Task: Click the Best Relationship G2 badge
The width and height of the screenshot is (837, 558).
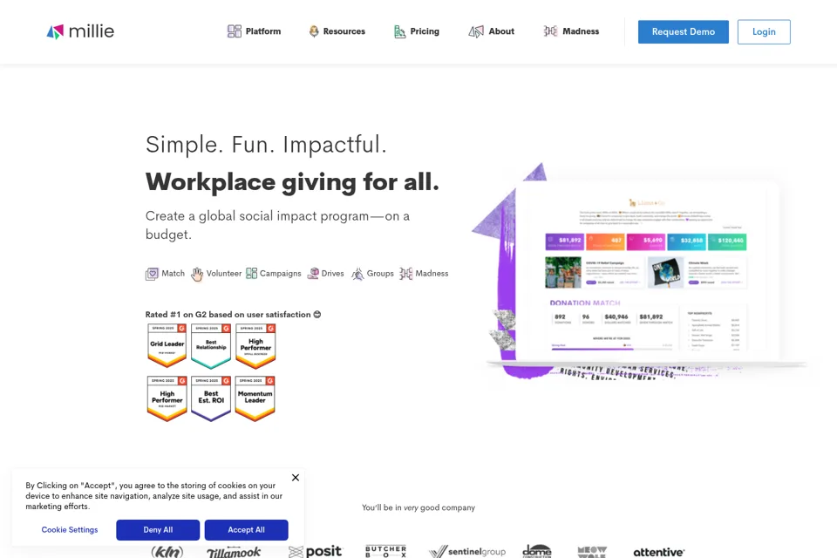Action: [x=211, y=345]
